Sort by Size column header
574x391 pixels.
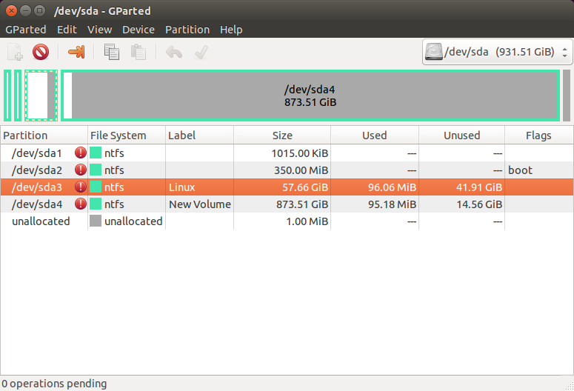coord(282,136)
